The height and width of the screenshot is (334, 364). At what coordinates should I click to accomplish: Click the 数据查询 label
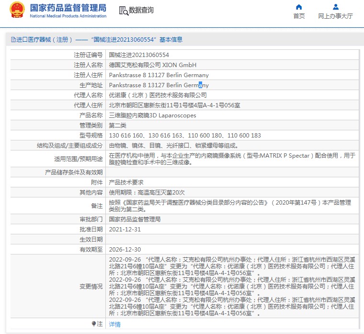point(141,10)
